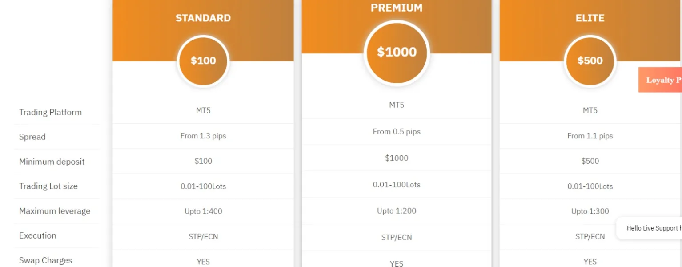Screen dimensions: 682x267
Task: Click the $500 price circle badge
Action: click(x=590, y=61)
